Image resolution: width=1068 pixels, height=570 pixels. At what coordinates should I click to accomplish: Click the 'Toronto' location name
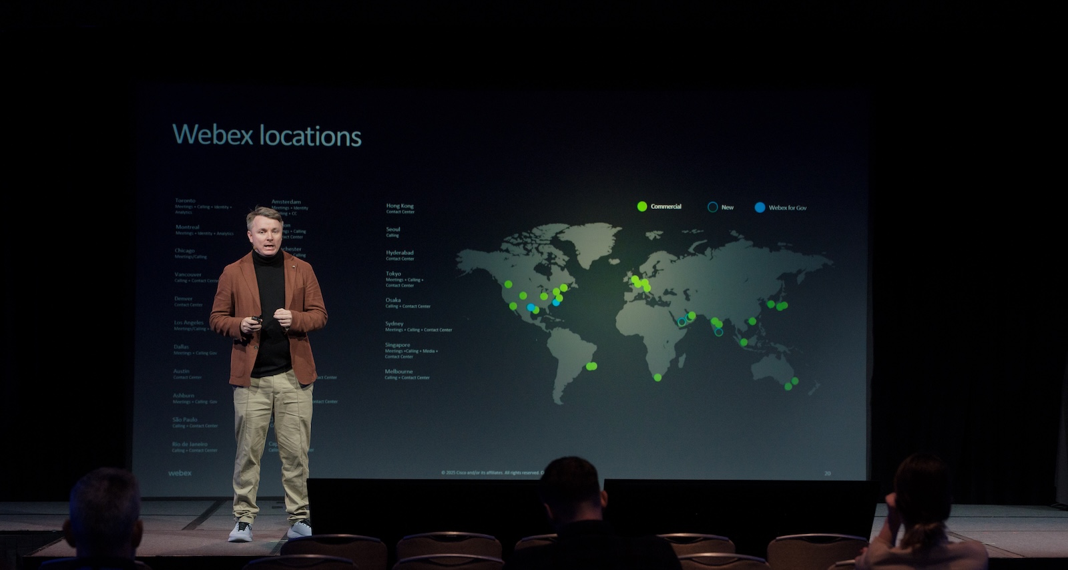click(x=186, y=200)
